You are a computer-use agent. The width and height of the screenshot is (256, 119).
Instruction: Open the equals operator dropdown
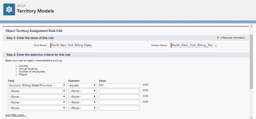[82, 85]
